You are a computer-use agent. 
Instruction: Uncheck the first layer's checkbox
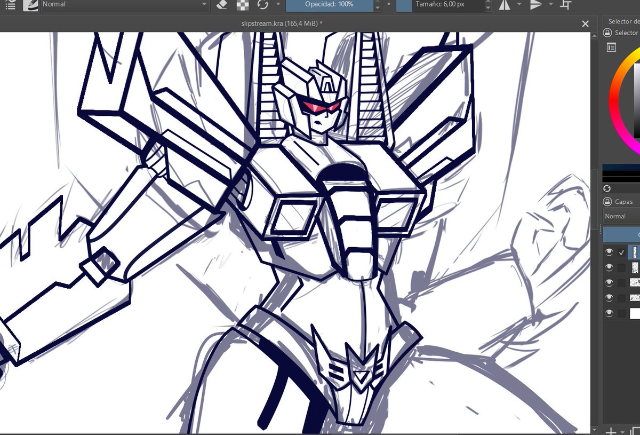click(x=621, y=252)
